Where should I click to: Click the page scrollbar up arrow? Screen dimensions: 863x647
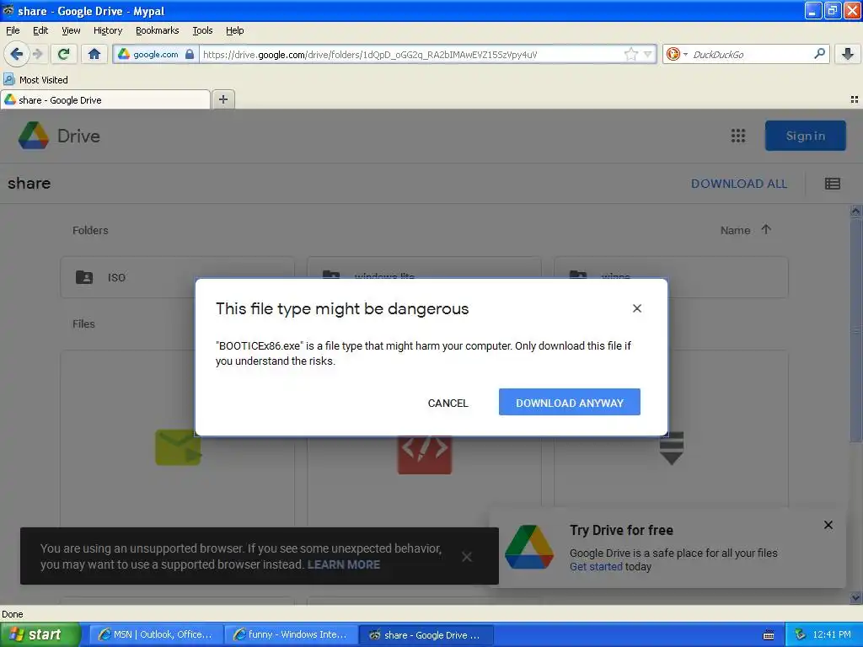coord(855,211)
